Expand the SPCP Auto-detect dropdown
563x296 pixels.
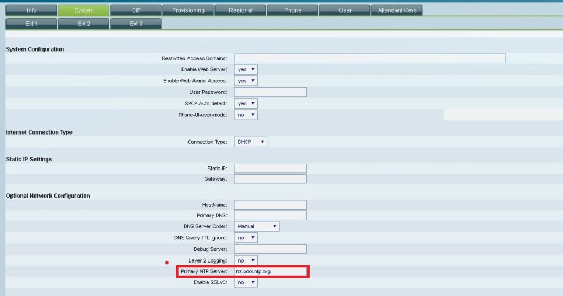click(x=246, y=103)
